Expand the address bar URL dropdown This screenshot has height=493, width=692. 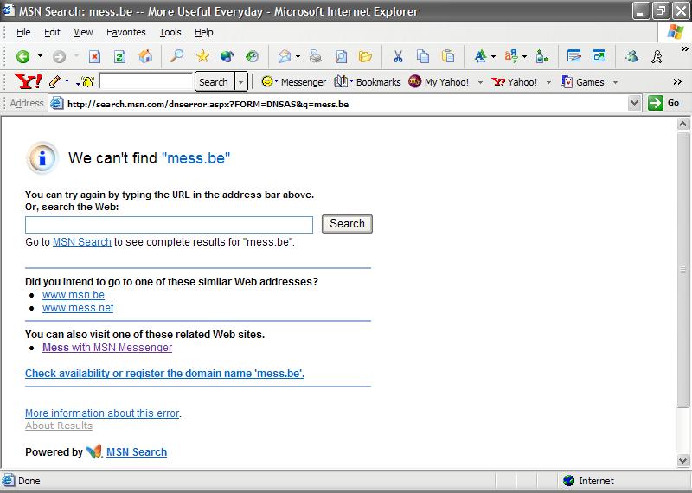(x=634, y=103)
